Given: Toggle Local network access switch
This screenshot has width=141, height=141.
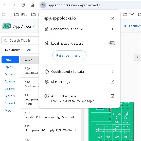Looking at the screenshot, I should tap(112, 43).
